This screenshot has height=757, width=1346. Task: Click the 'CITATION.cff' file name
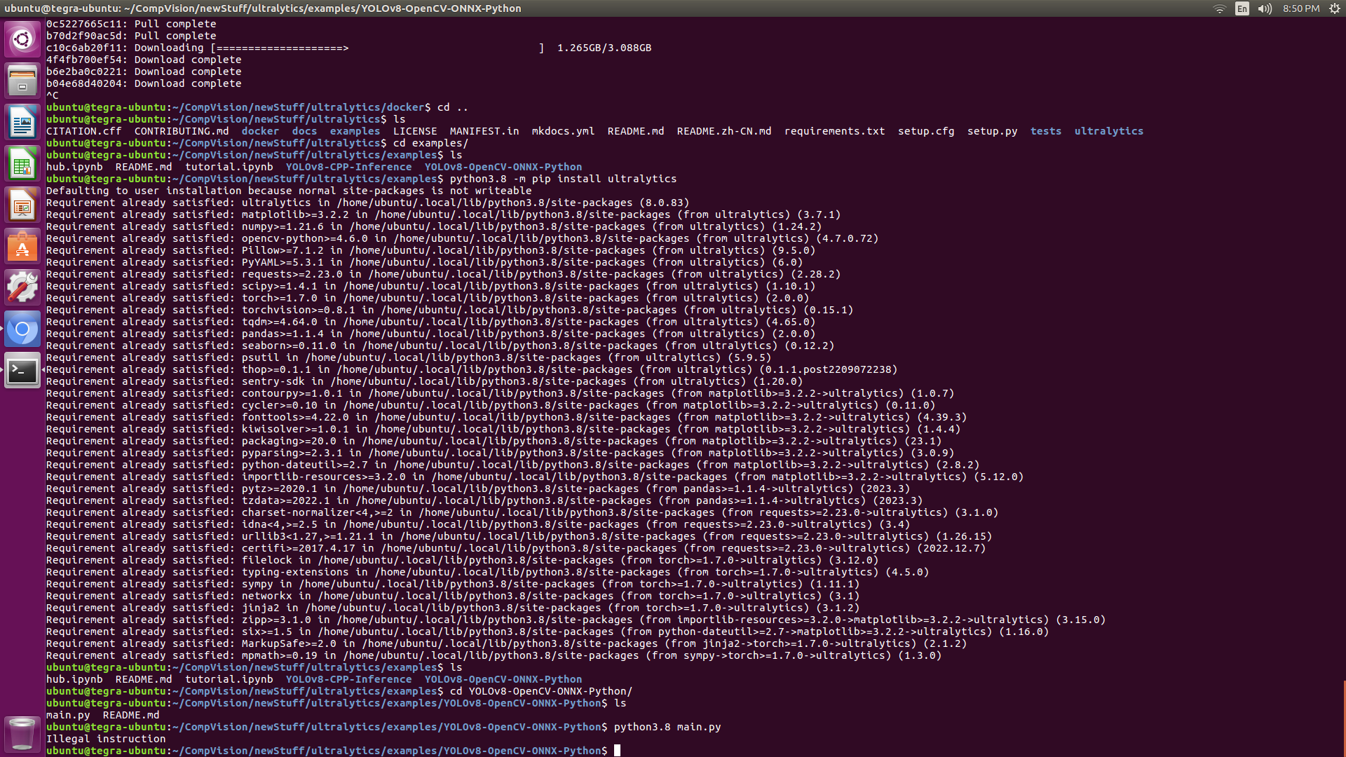84,131
